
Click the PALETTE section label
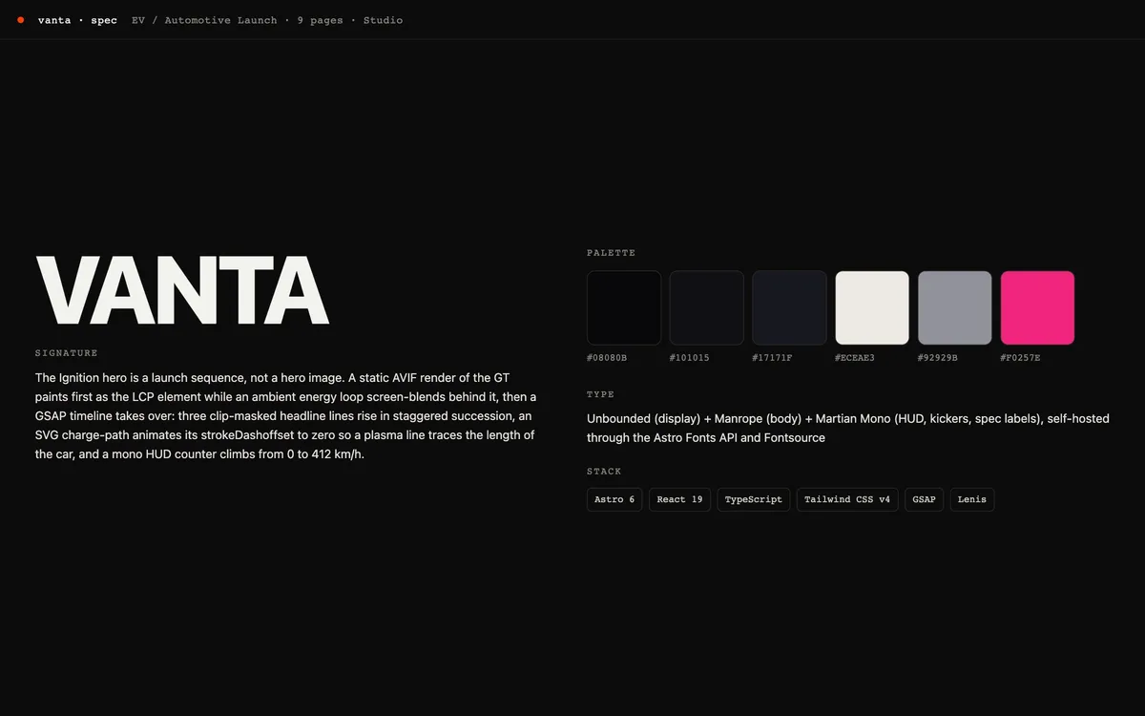611,253
